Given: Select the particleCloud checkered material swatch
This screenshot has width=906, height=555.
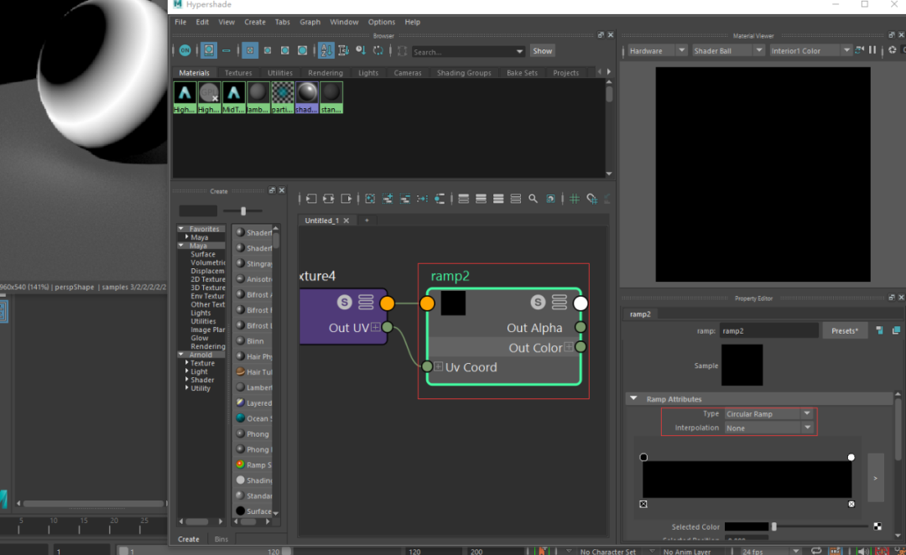Looking at the screenshot, I should 283,97.
